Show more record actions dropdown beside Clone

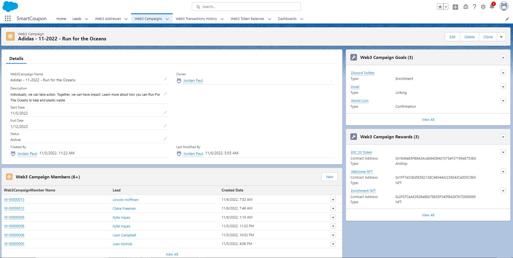(501, 37)
